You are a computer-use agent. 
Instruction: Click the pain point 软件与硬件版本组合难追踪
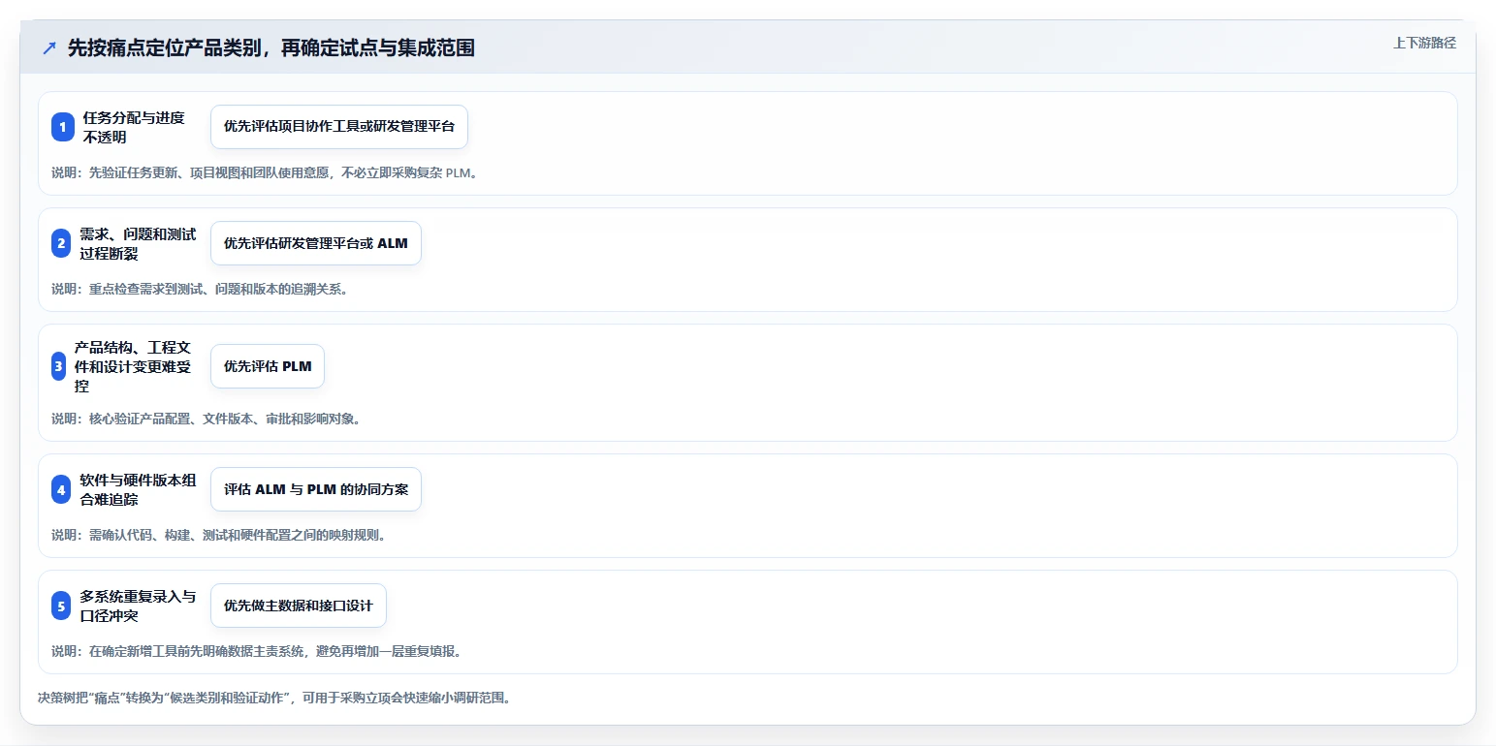click(x=138, y=489)
